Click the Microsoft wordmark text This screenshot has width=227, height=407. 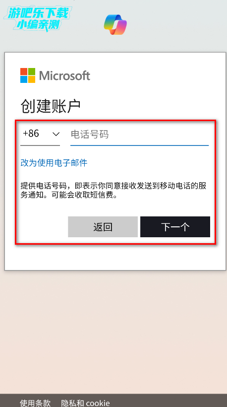pyautogui.click(x=64, y=76)
